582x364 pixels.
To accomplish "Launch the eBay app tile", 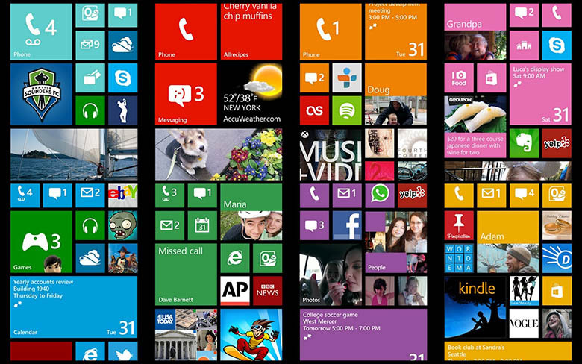I will [x=122, y=195].
